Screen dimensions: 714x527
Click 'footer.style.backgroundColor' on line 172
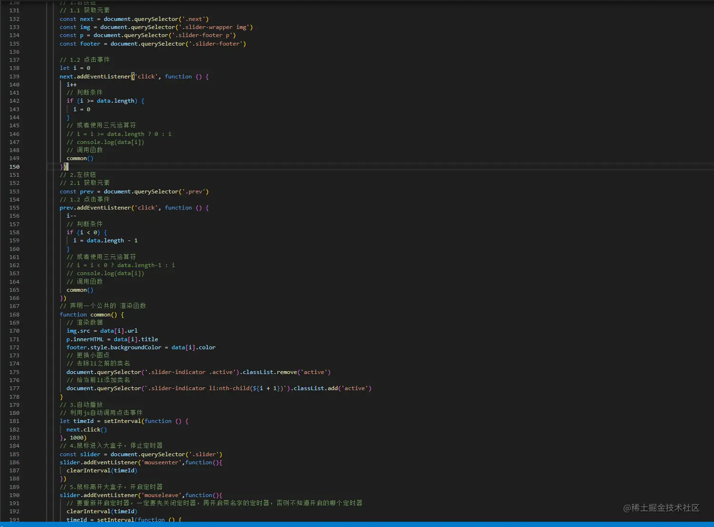coord(114,347)
